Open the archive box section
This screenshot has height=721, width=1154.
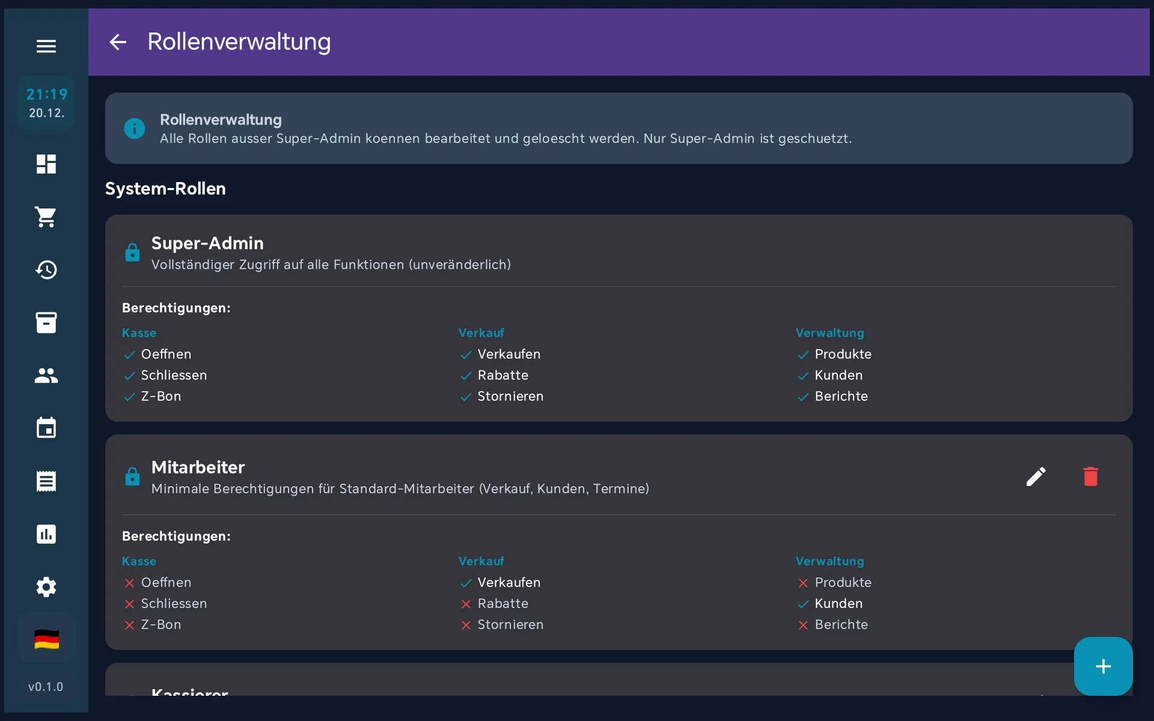click(x=46, y=323)
